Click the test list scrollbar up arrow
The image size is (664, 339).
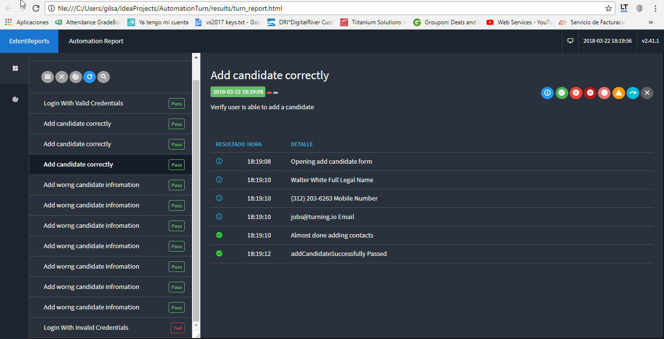196,57
